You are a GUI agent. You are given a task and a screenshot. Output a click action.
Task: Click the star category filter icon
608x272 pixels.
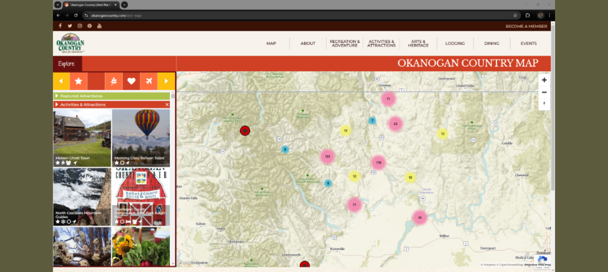click(78, 81)
